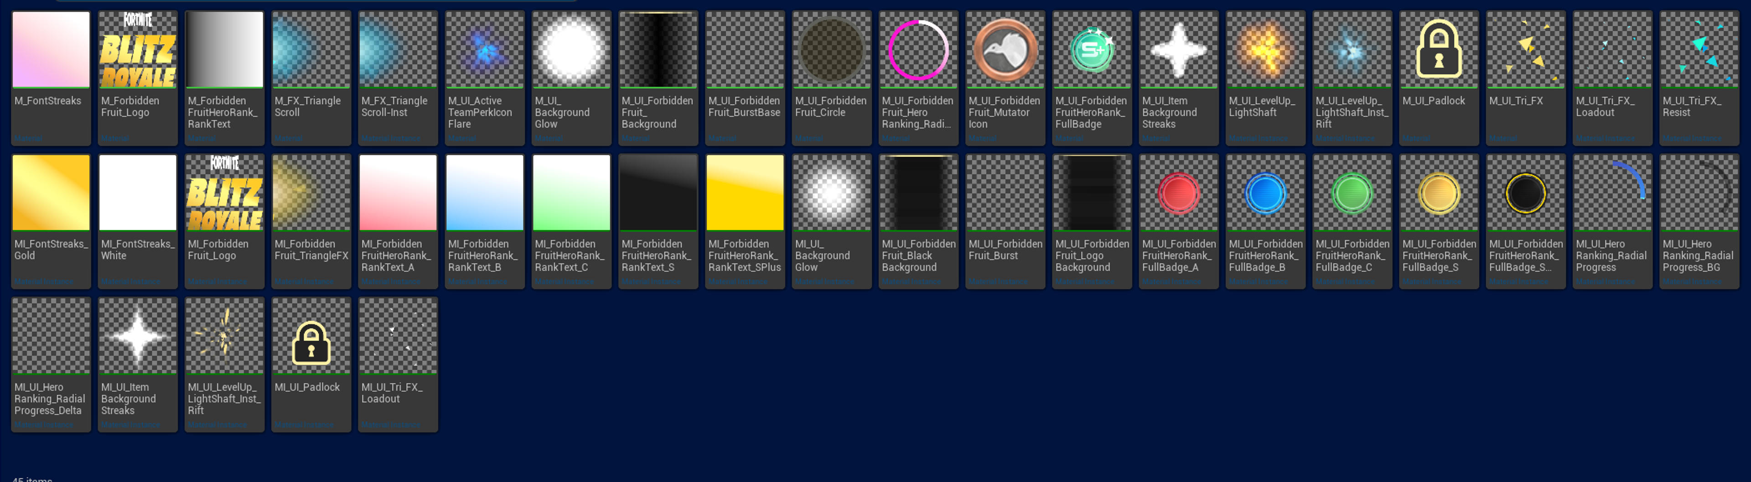This screenshot has width=1751, height=482.
Task: Select the M_UI_Padlock material asset
Action: click(1438, 50)
